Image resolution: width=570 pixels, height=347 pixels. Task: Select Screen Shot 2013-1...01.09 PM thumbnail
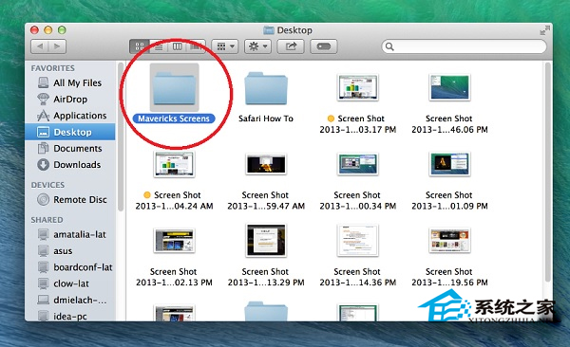tap(449, 164)
